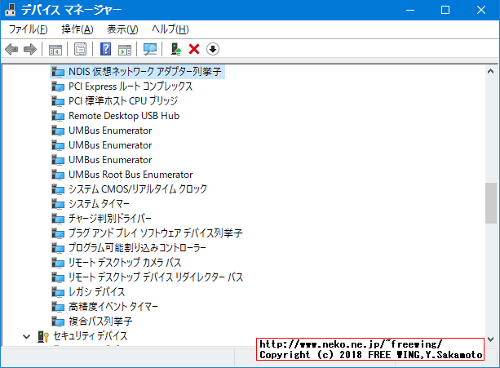
Task: Open the 表示(V) menu
Action: point(122,29)
